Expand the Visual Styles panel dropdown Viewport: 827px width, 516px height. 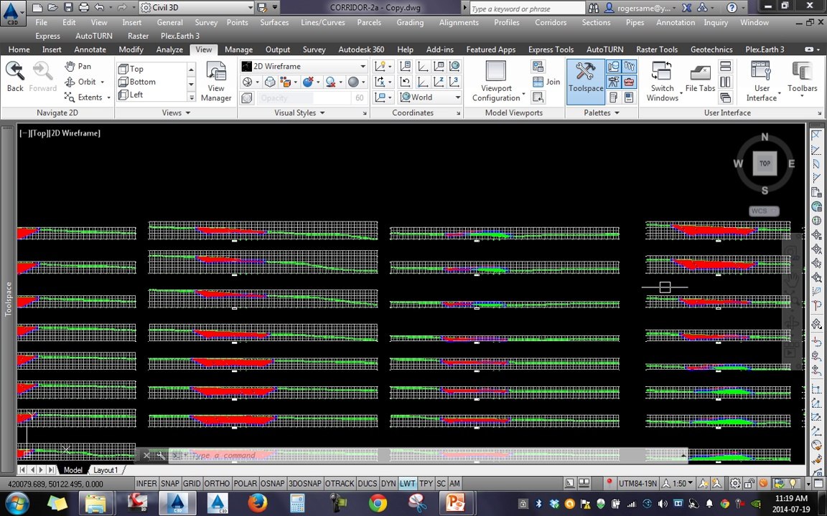pyautogui.click(x=299, y=113)
